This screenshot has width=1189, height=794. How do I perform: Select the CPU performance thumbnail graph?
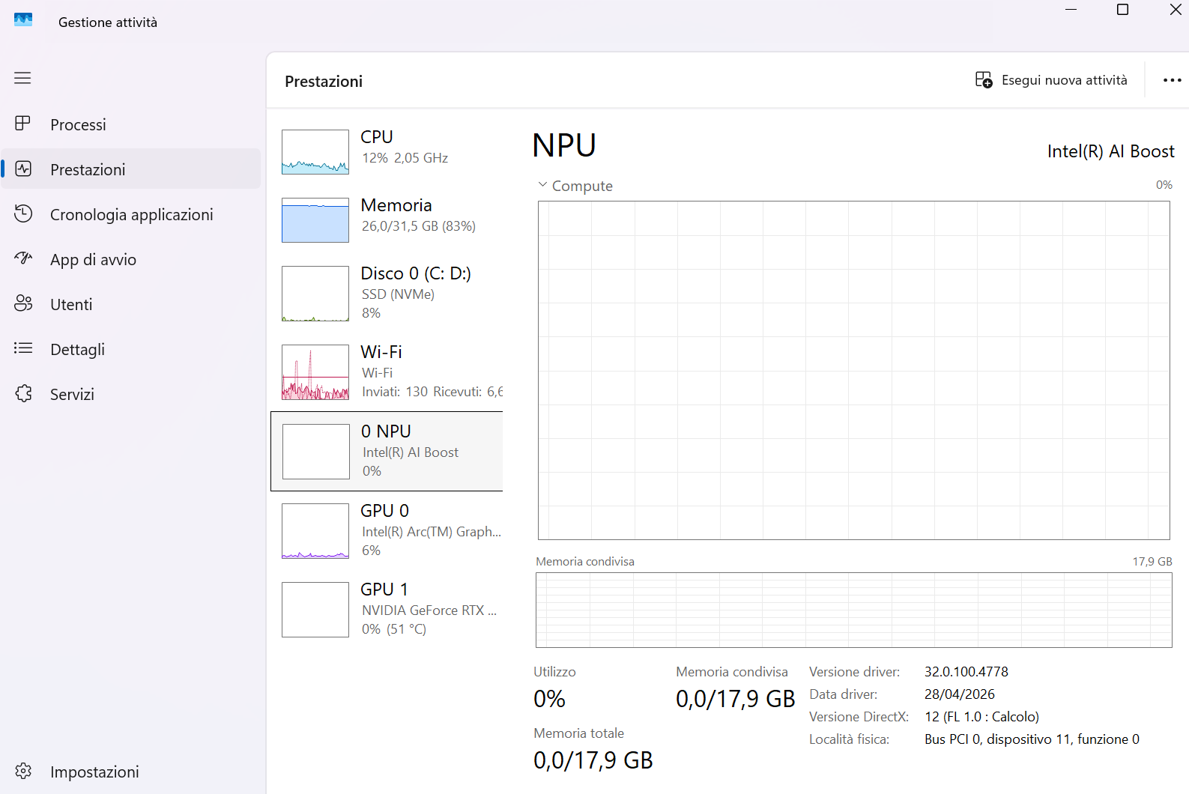315,152
